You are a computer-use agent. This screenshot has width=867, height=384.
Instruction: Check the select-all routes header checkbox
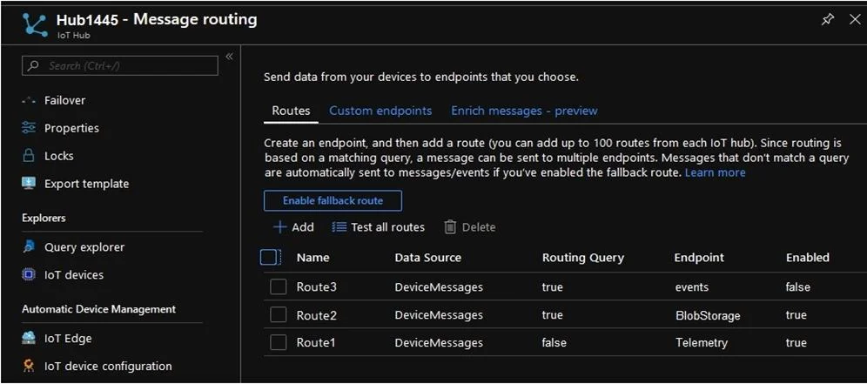(x=270, y=257)
